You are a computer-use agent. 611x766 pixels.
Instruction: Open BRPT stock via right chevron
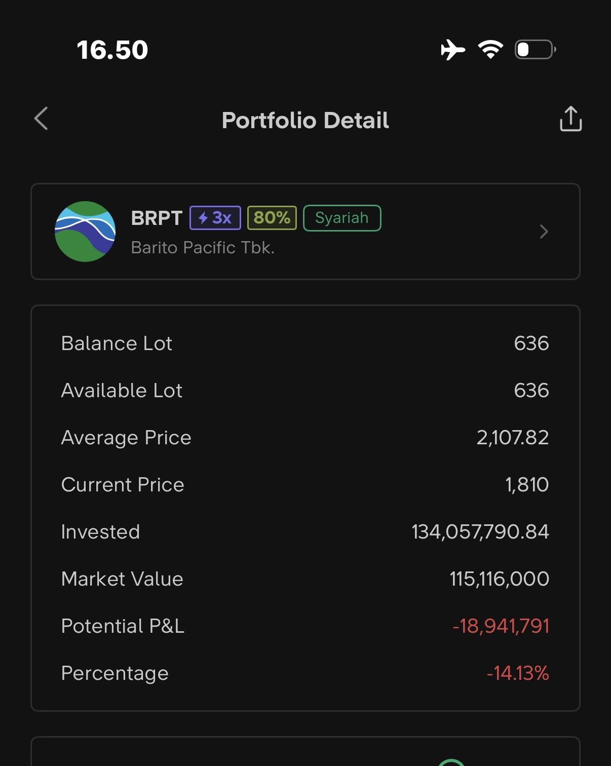tap(544, 232)
